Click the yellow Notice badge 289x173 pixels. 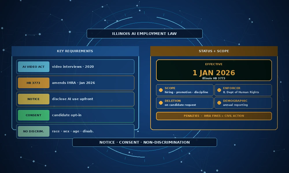pyautogui.click(x=34, y=99)
